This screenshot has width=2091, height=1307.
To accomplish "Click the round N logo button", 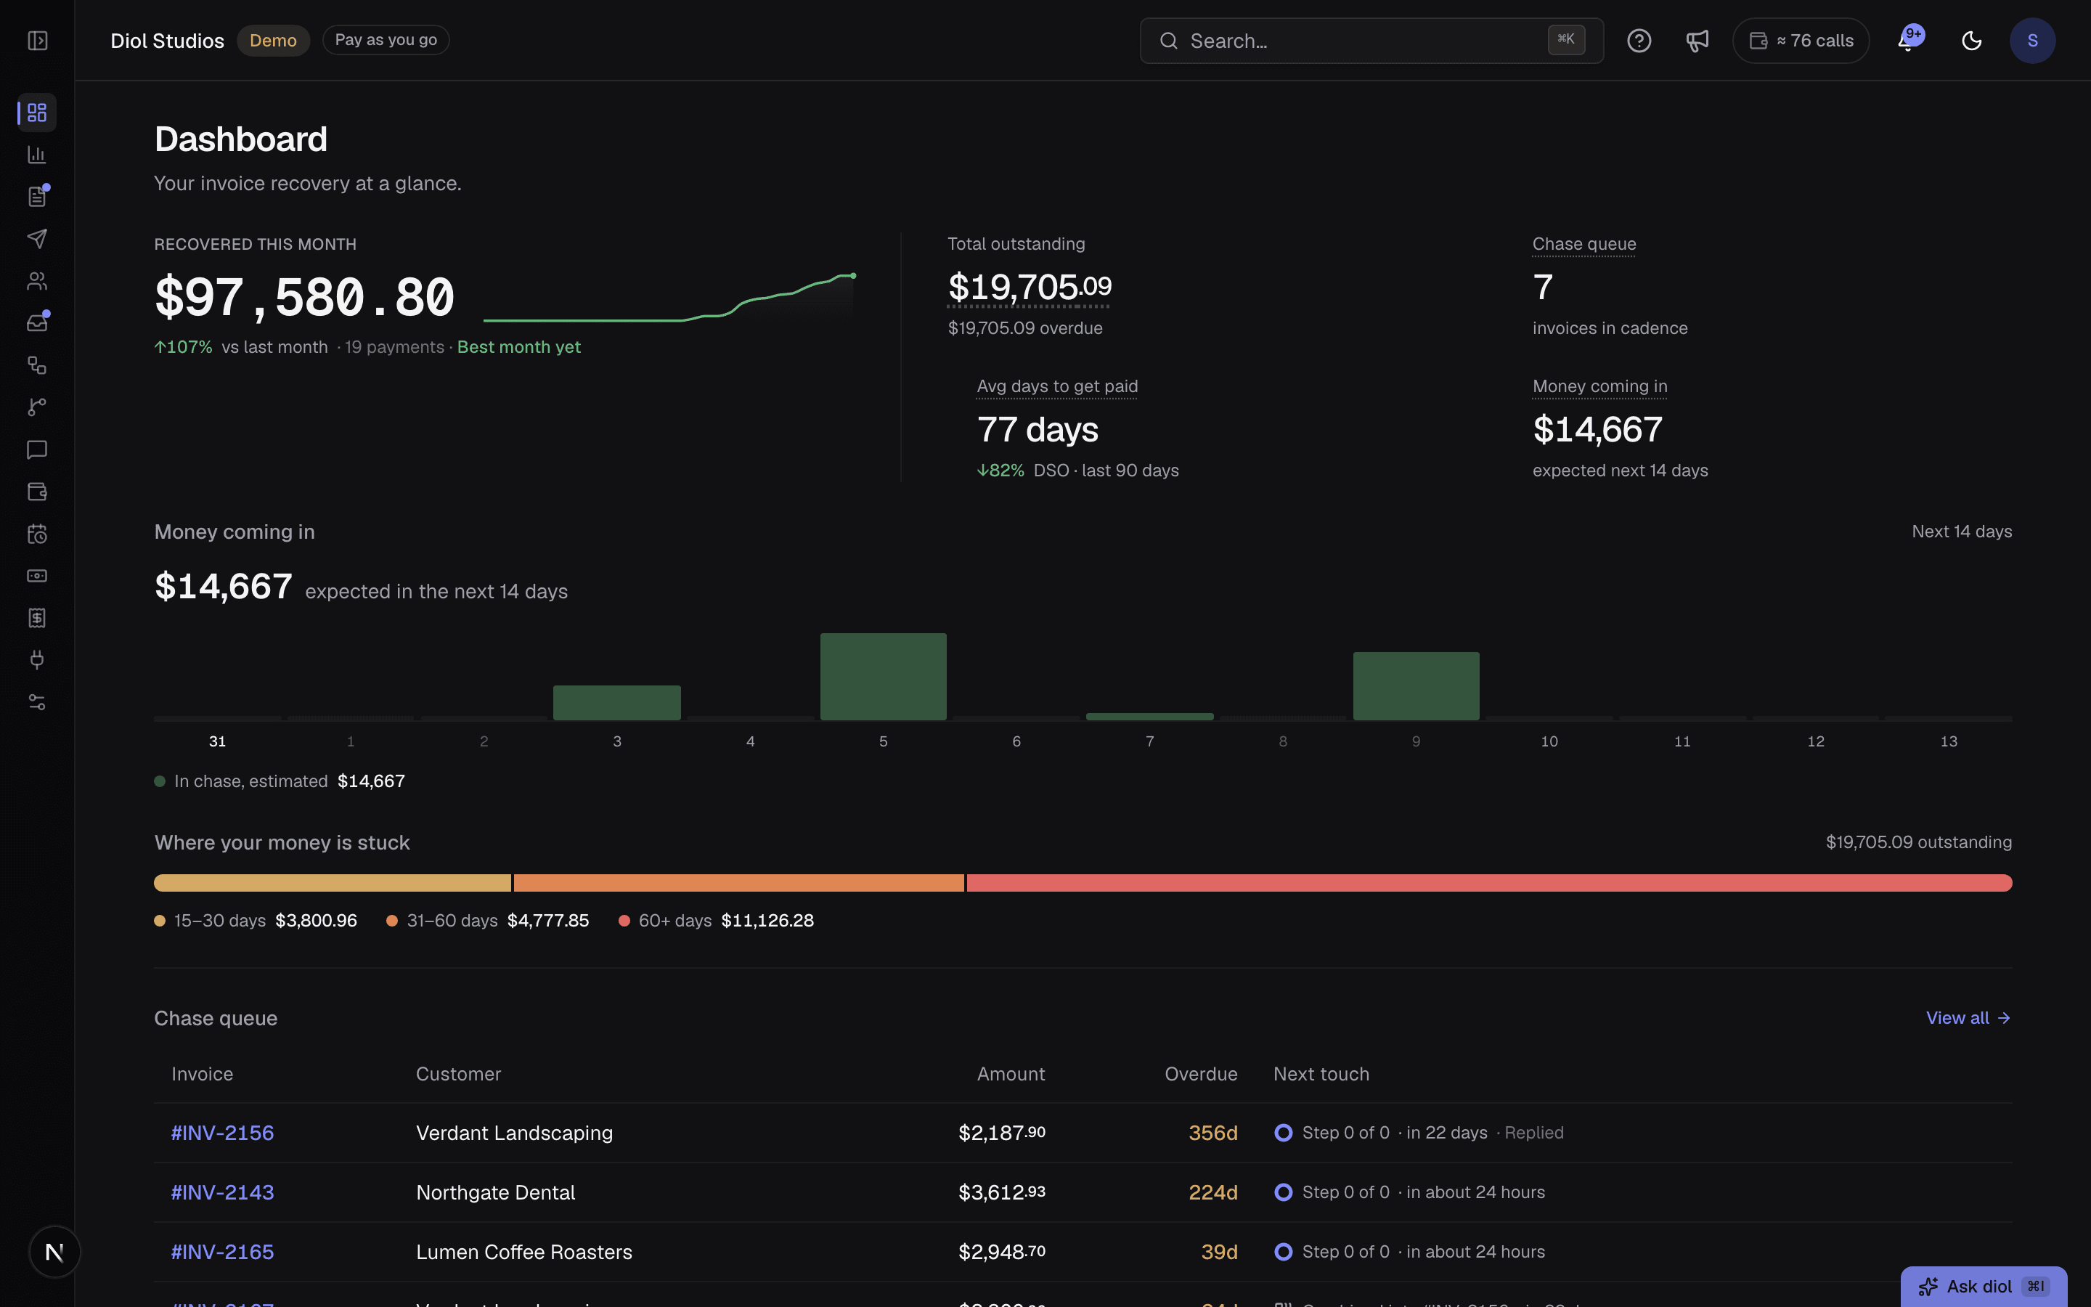I will 54,1252.
